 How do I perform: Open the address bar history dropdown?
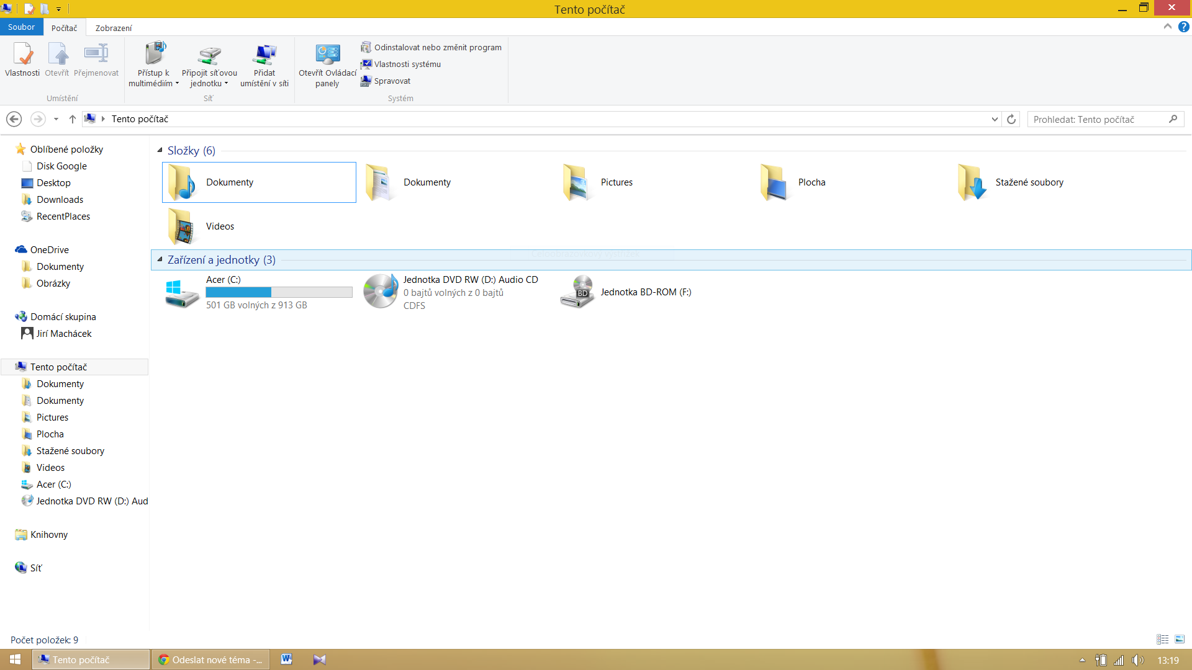coord(995,119)
